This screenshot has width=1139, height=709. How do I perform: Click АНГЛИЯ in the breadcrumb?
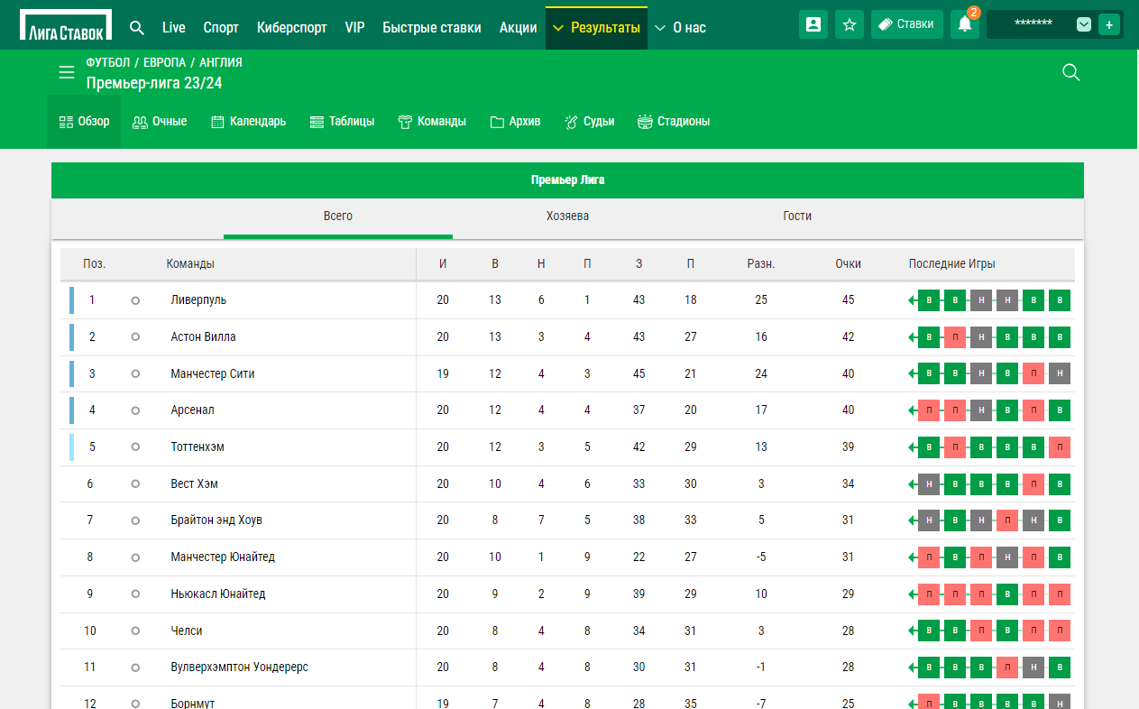(x=221, y=63)
